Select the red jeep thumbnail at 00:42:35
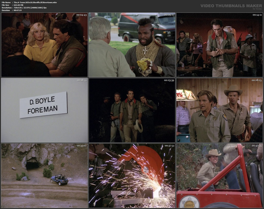The width and height of the screenshot is (264, 209). point(219,176)
